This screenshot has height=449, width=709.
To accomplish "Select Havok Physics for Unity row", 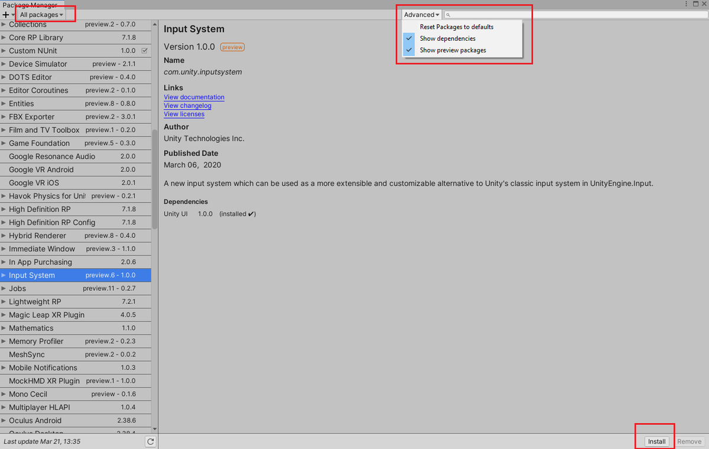I will (x=76, y=196).
